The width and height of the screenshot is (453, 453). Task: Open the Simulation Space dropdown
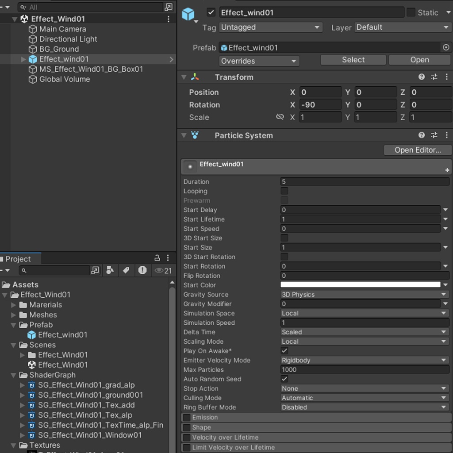[364, 313]
